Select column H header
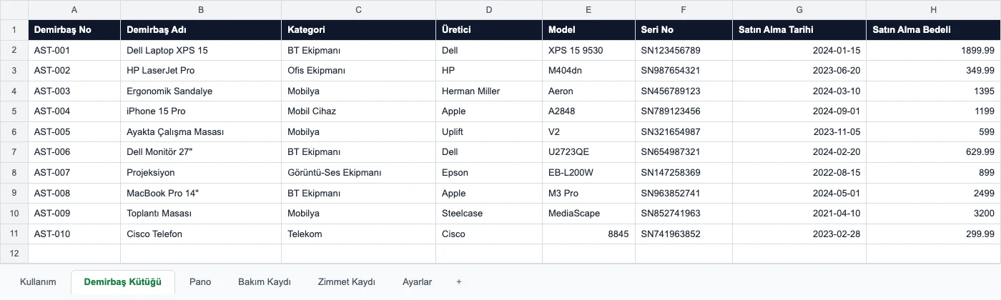This screenshot has height=300, width=1001. (x=934, y=10)
